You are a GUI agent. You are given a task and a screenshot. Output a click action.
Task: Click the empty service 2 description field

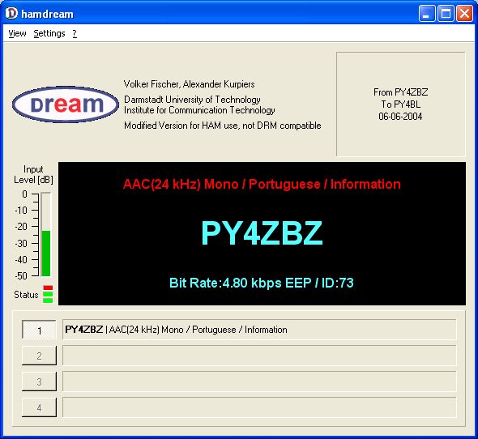259,356
